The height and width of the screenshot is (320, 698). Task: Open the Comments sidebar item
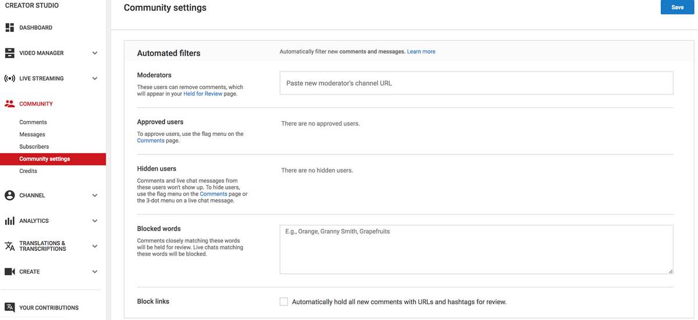pos(33,122)
